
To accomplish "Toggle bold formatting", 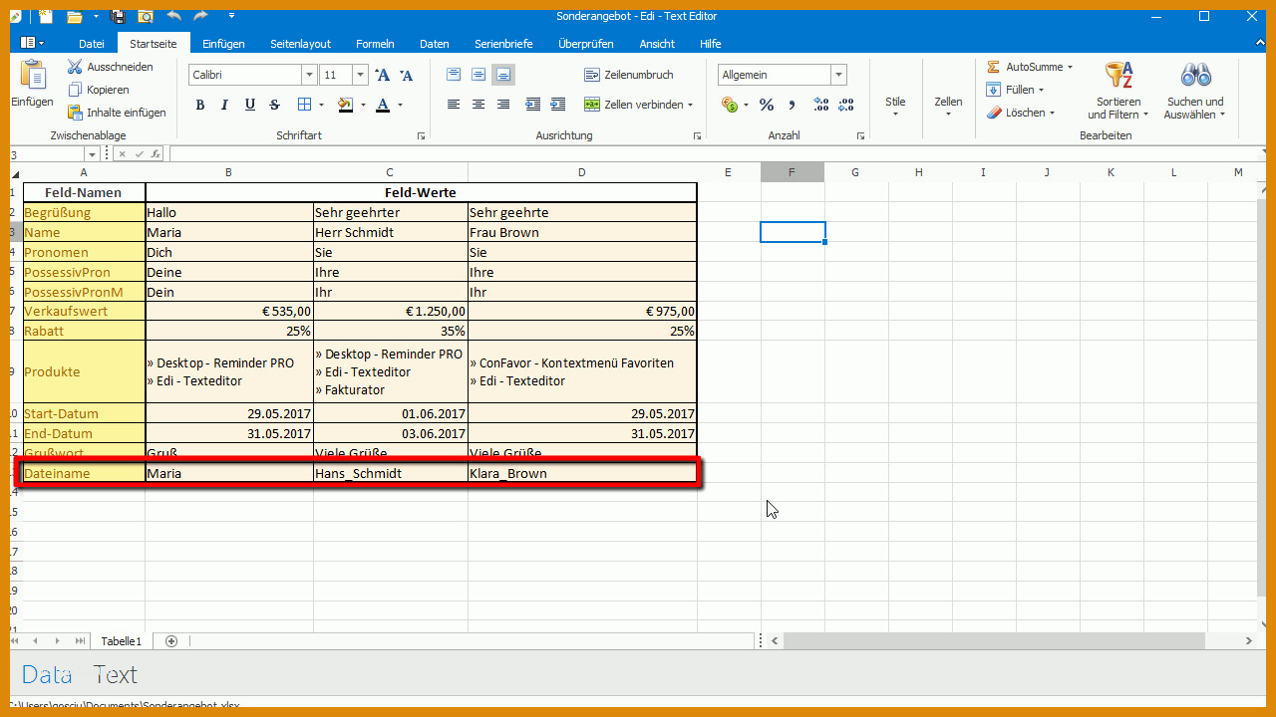I will [199, 105].
